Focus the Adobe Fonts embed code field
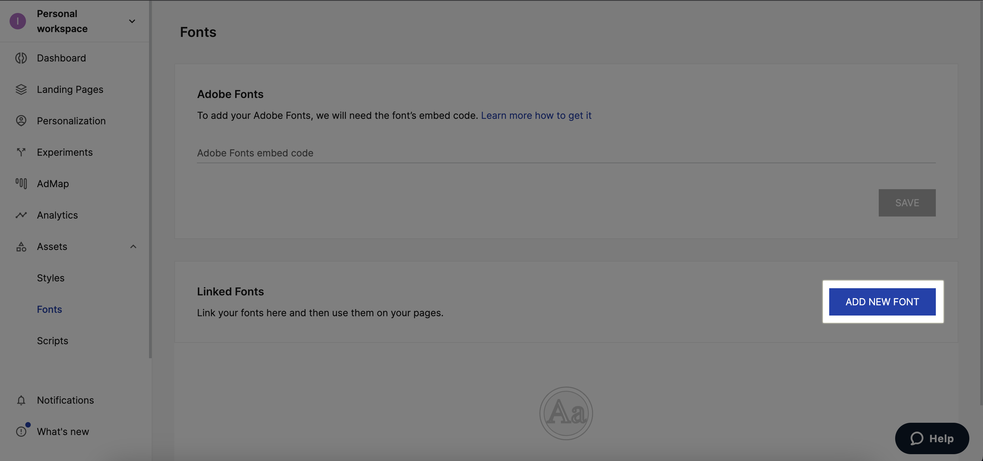 point(566,153)
